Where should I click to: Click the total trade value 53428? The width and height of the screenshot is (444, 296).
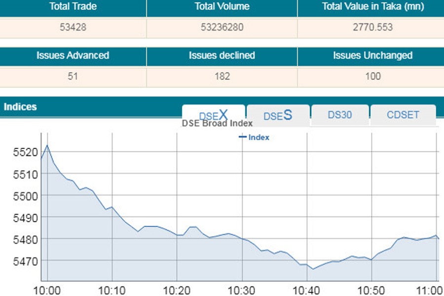(x=73, y=28)
